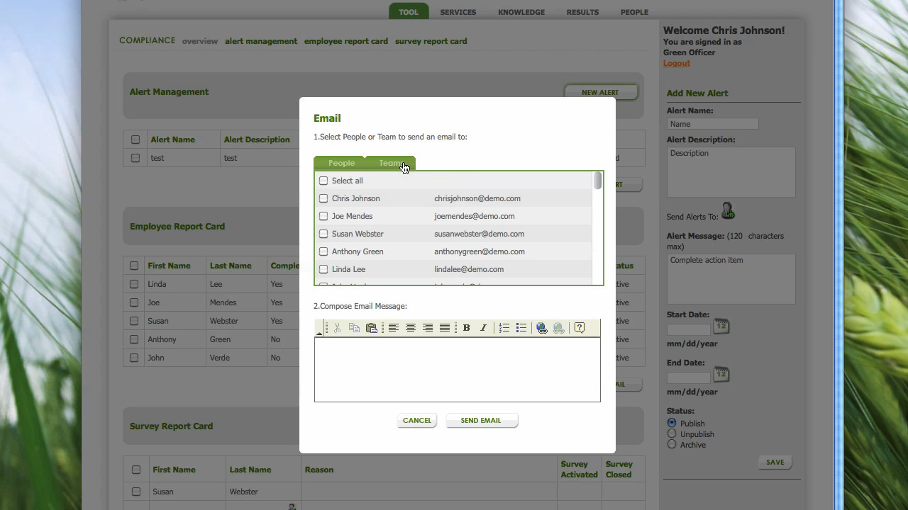Switch to the Team tab

point(390,163)
